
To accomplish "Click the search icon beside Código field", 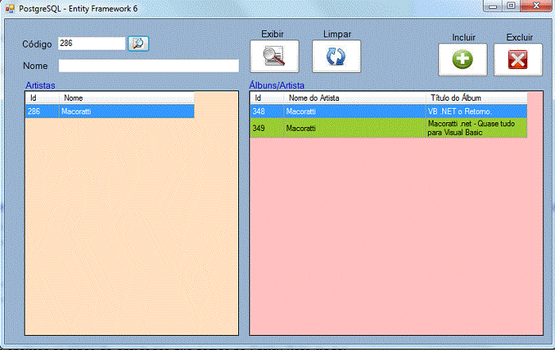I will coord(139,43).
